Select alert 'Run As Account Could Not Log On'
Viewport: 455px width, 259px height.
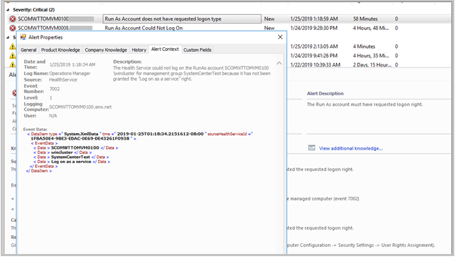click(143, 28)
